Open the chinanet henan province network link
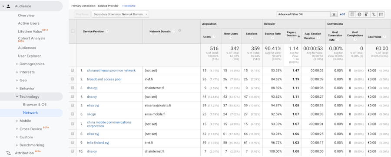 point(111,70)
